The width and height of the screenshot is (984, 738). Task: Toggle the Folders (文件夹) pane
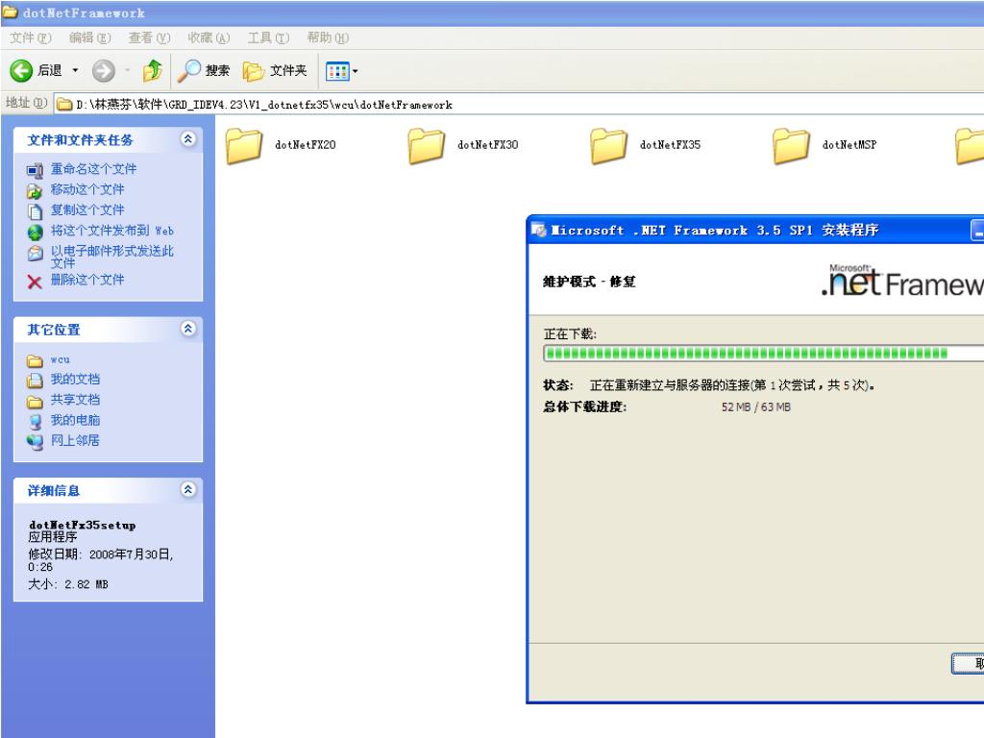(x=275, y=71)
